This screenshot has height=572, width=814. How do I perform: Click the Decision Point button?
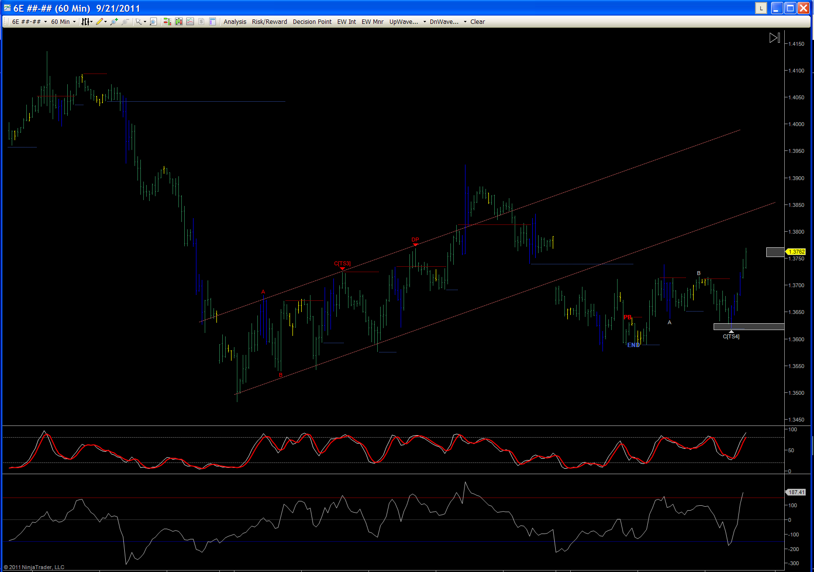(312, 22)
